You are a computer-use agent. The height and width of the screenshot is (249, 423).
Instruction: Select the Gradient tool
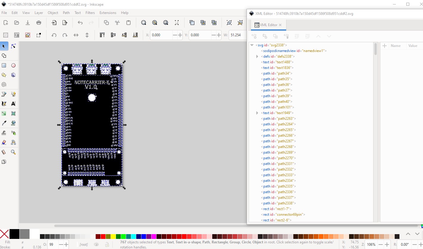4,114
